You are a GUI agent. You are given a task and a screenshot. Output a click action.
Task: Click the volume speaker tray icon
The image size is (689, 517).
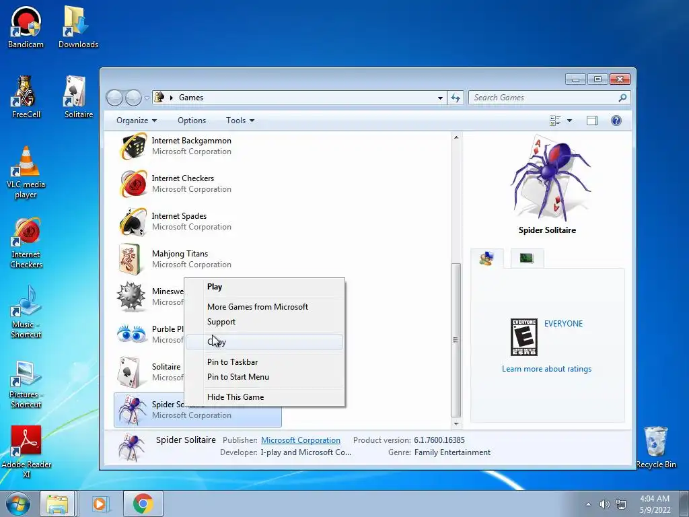pyautogui.click(x=605, y=504)
